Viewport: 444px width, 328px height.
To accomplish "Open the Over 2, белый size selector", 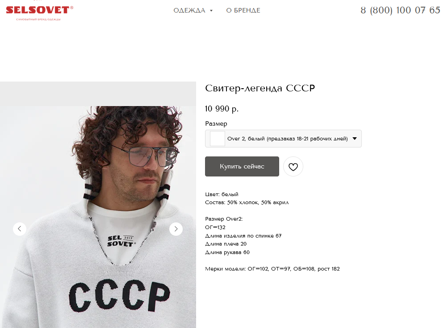I will 283,139.
